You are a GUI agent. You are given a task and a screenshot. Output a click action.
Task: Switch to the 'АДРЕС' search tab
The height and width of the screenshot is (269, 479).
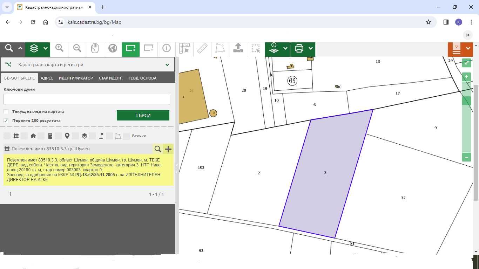[47, 78]
